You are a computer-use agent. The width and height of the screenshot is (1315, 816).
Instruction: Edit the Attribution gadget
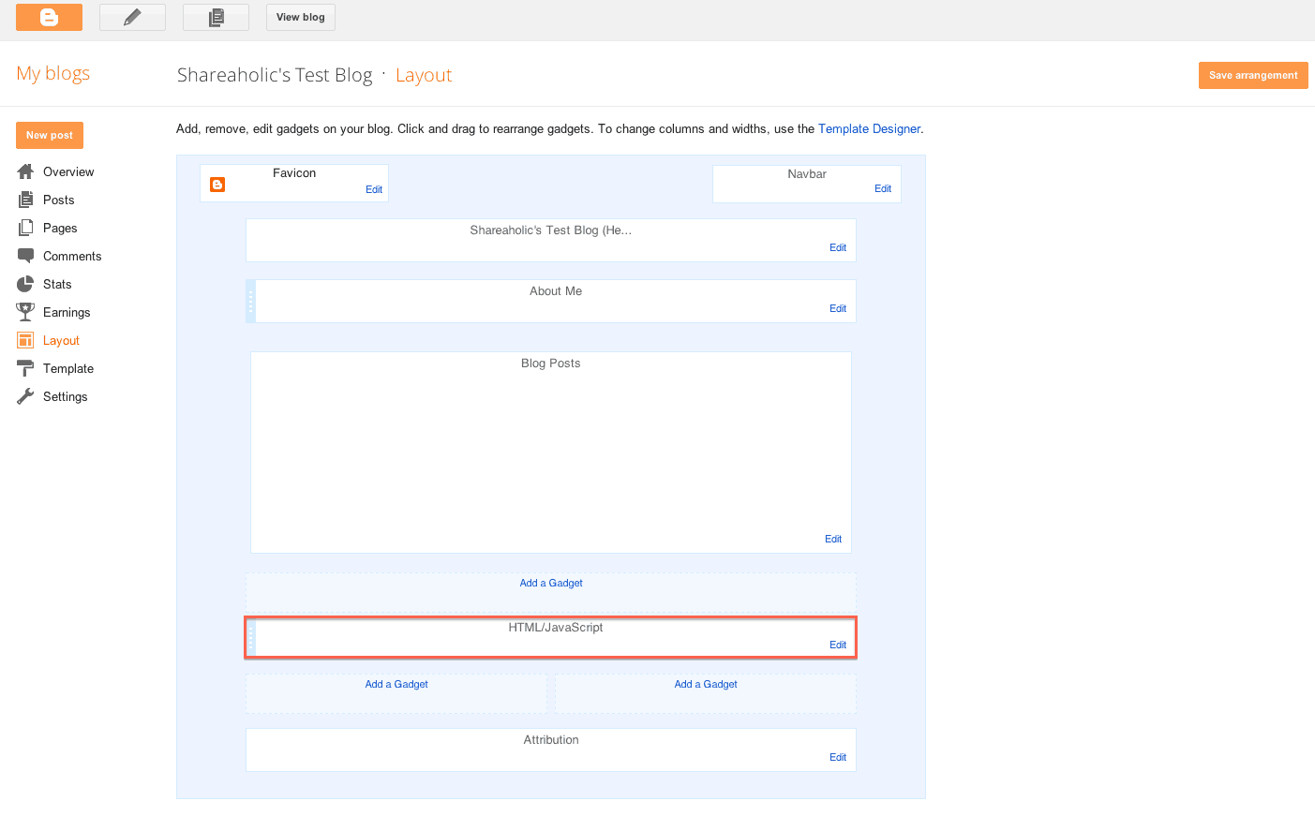coord(838,757)
